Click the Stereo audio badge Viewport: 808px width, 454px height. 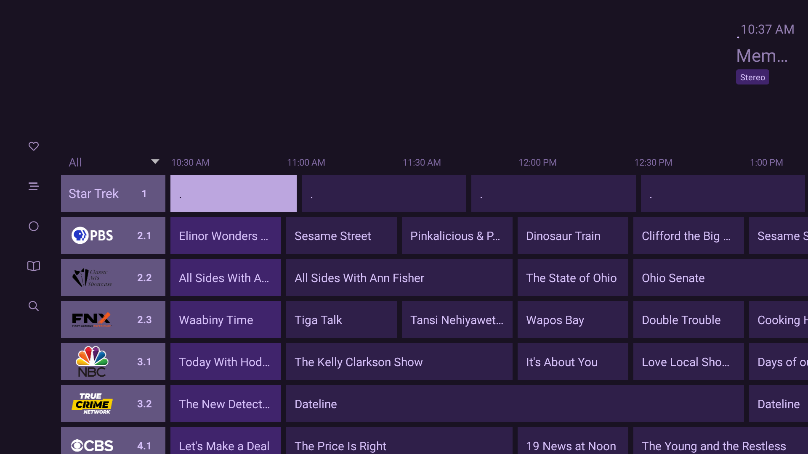(x=752, y=77)
